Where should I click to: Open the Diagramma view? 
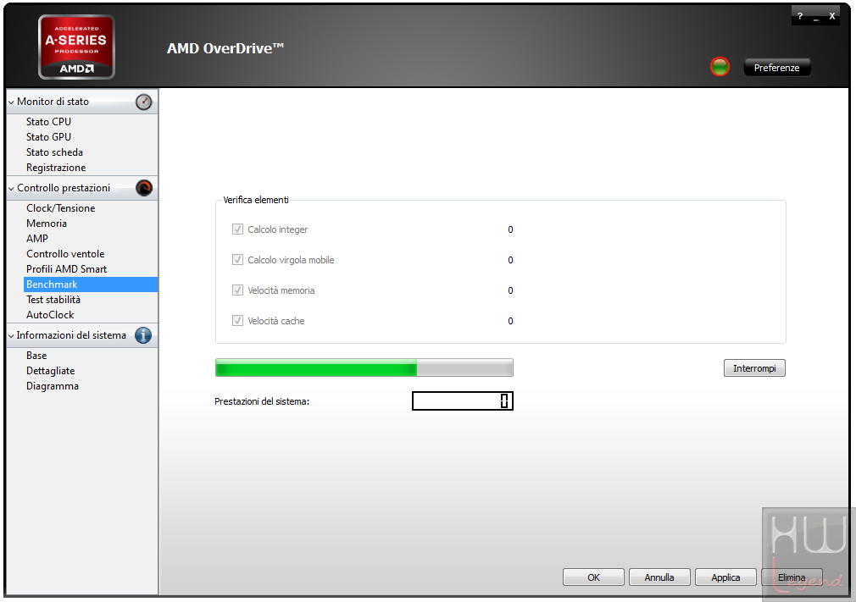coord(53,386)
